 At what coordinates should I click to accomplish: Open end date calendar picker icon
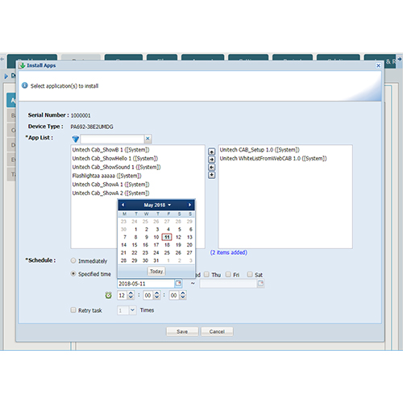[260, 283]
